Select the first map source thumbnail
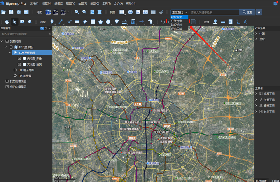The image size is (280, 182). click(x=48, y=12)
